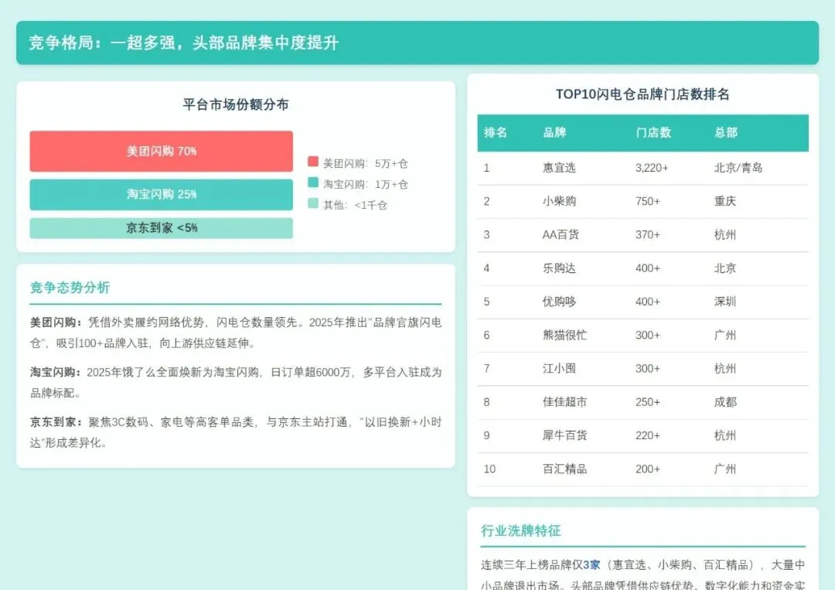Select headquarters cell 成都
The image size is (835, 590).
point(724,402)
